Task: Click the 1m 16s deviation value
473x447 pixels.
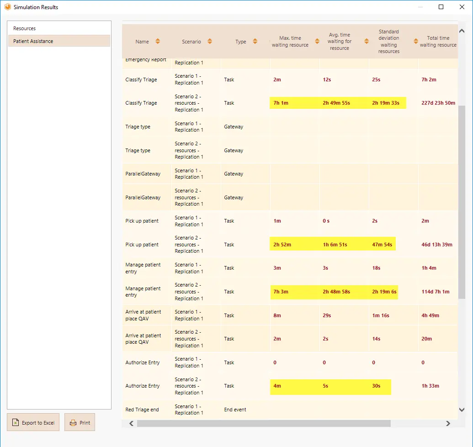Action: point(381,315)
